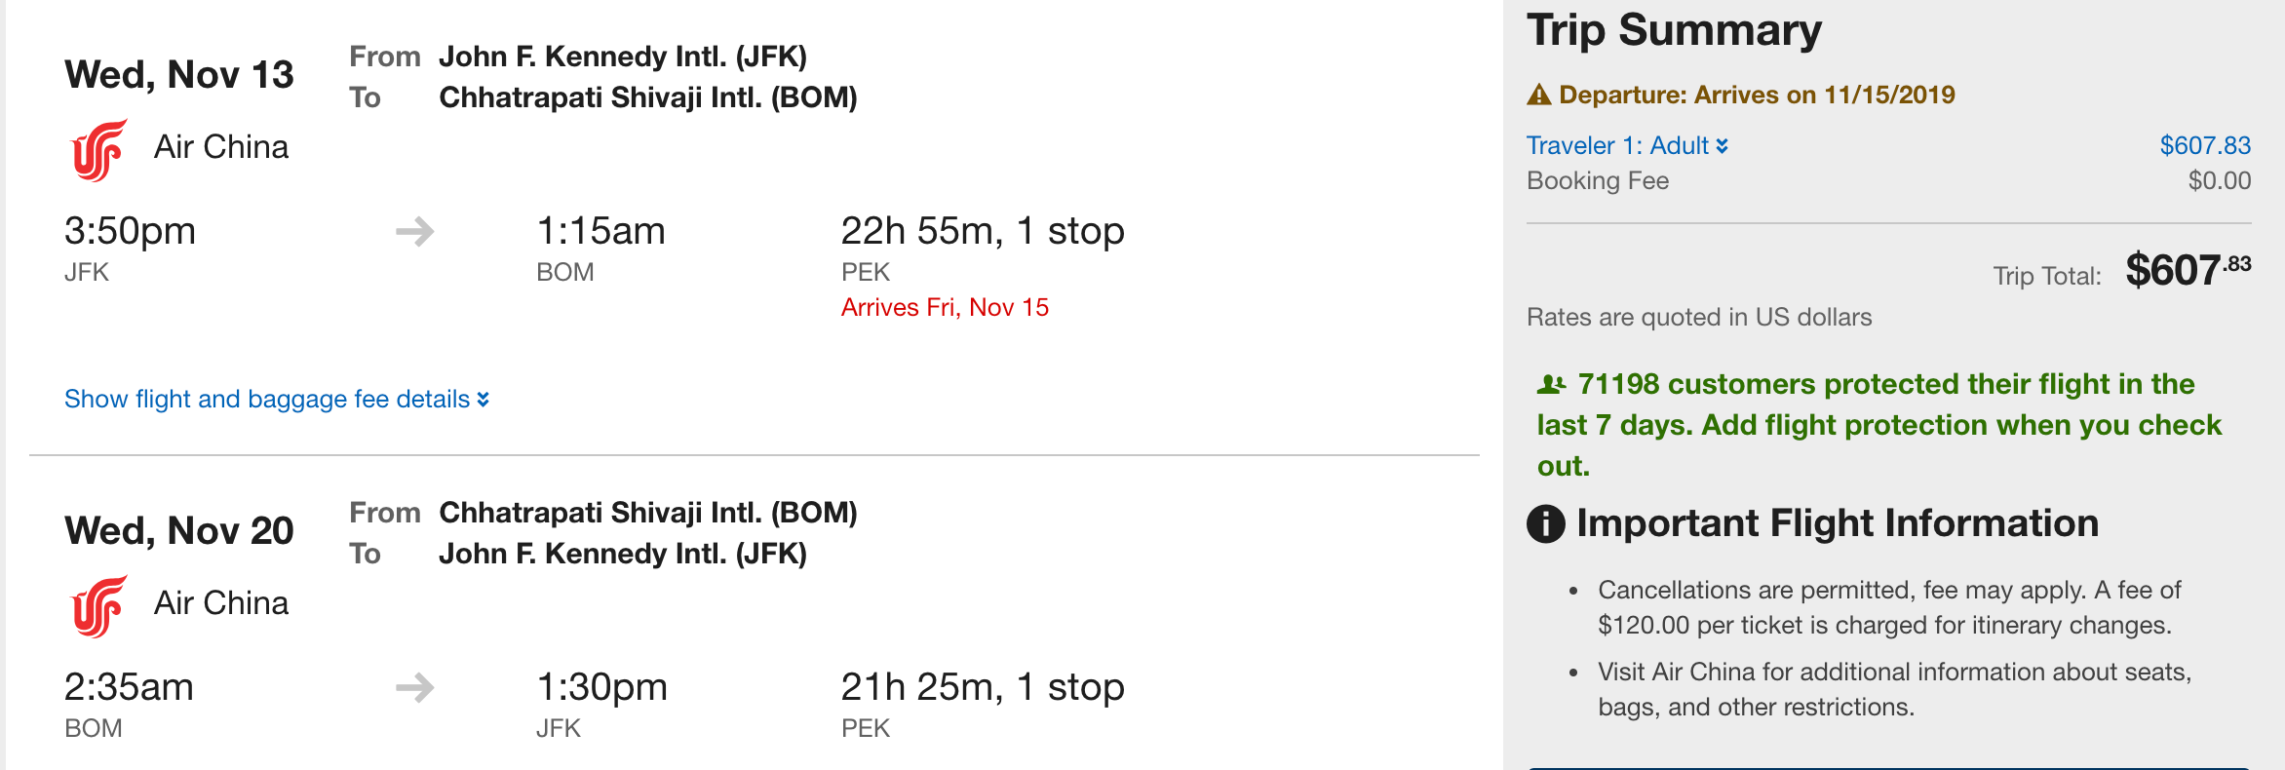Image resolution: width=2285 pixels, height=770 pixels.
Task: Click the double chevron next to baggage details
Action: (483, 400)
